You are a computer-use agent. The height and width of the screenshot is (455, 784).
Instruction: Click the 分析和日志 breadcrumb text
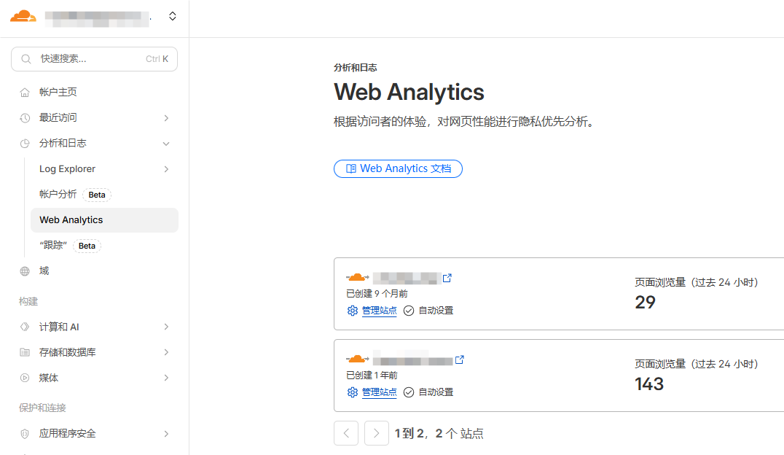click(356, 68)
